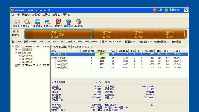Open the 分区(P) menu
199x112 pixels.
tap(36, 15)
